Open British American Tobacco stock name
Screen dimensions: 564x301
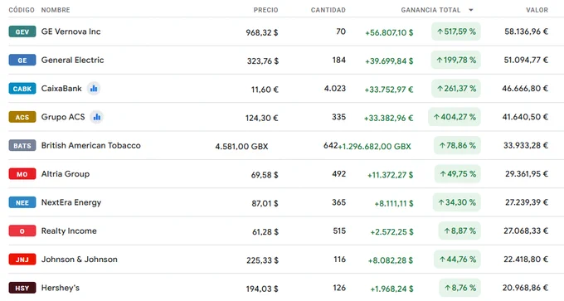click(90, 145)
